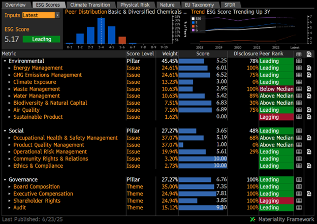Click magnifier icon for Executive Compensation
Screen dimensions: 317x224
[x=308, y=194]
